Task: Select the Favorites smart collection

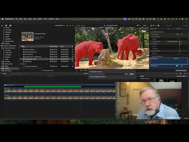Action: (x=8, y=55)
